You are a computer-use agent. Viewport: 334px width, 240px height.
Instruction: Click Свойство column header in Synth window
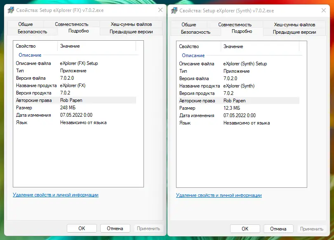click(x=198, y=46)
